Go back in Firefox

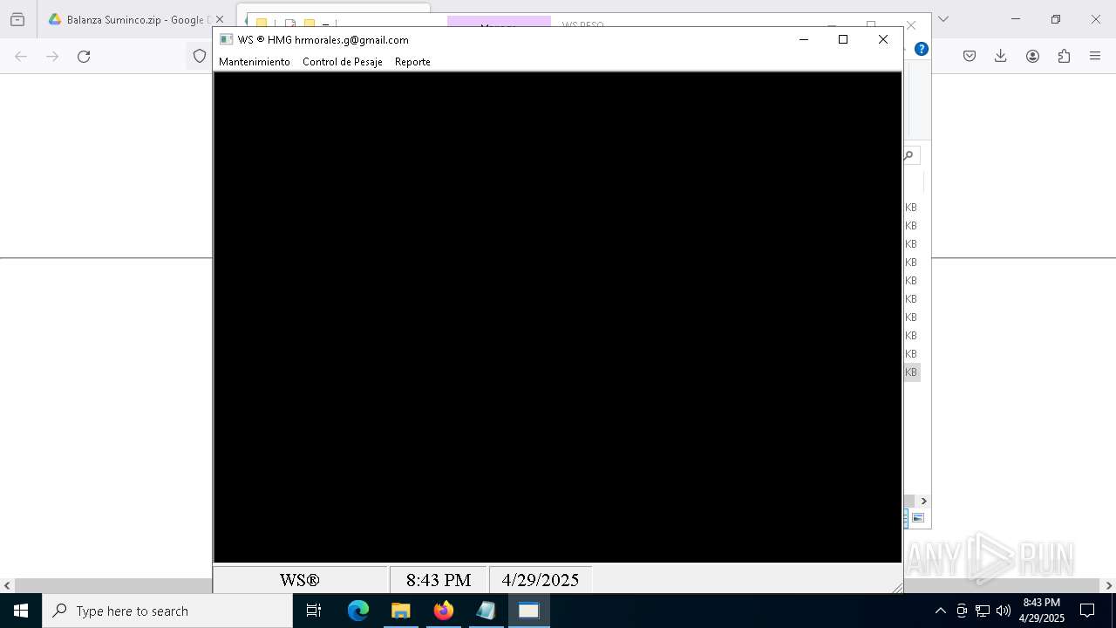21,56
